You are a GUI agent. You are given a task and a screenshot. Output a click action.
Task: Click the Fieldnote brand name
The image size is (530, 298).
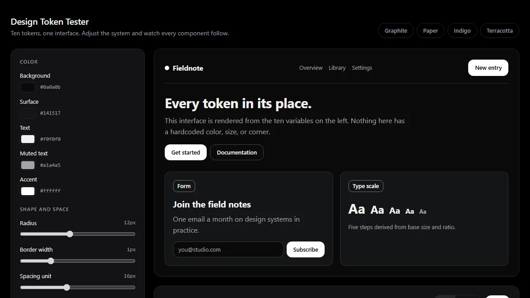[188, 68]
